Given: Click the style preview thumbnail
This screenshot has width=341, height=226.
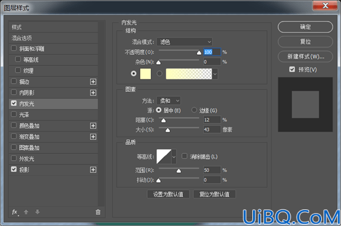Looking at the screenshot, I should pyautogui.click(x=305, y=105).
